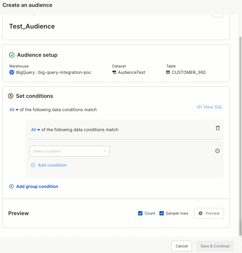Click BigQuery : big-query-integration-poc text

point(54,72)
